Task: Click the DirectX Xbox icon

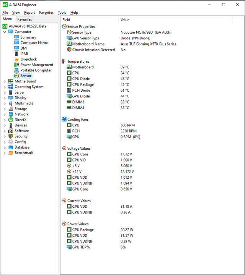Action: [11, 120]
